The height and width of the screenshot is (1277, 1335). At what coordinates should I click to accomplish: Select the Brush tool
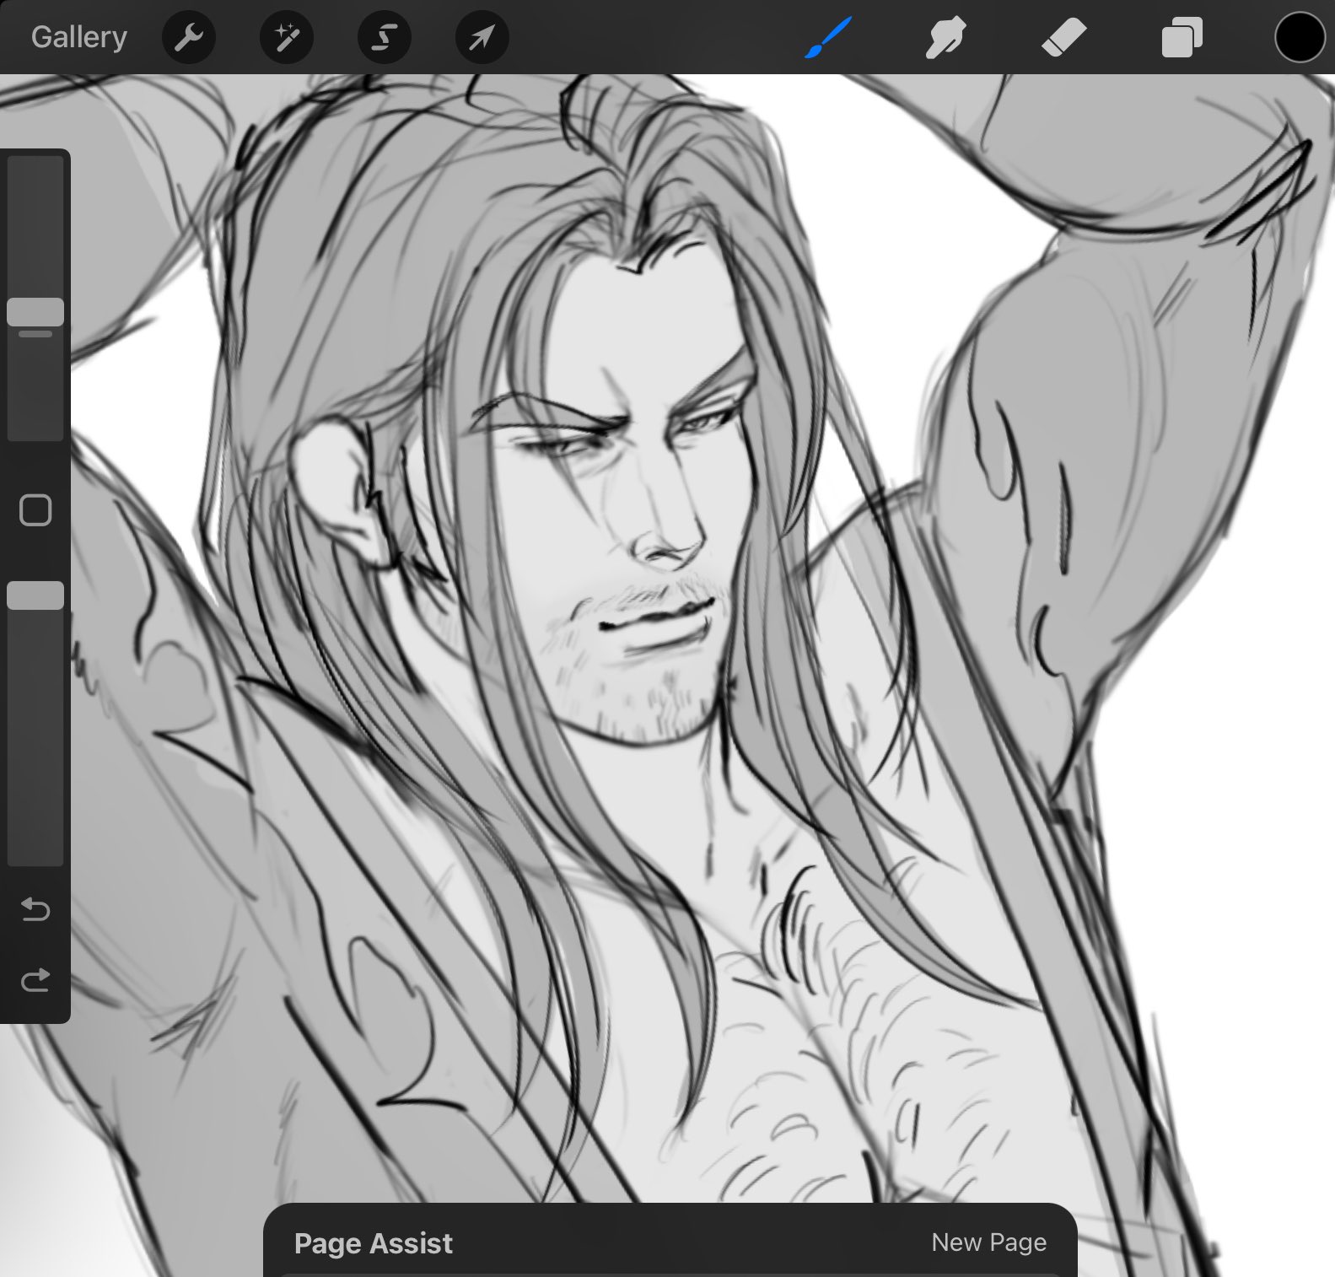tap(828, 38)
